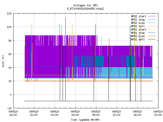The image size is (163, 122).
Task: Click the x-axis label '090520 00:00'
Action: (x=55, y=113)
